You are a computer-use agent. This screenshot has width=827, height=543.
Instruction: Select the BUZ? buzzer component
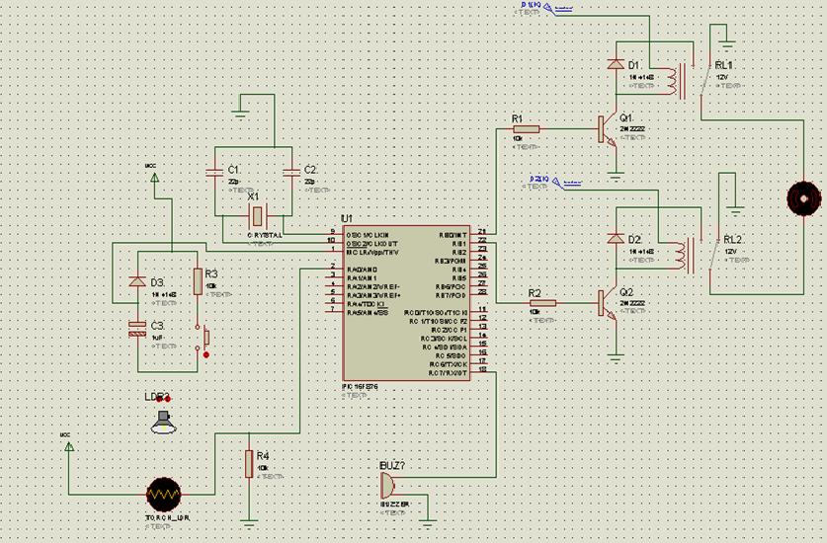point(386,486)
